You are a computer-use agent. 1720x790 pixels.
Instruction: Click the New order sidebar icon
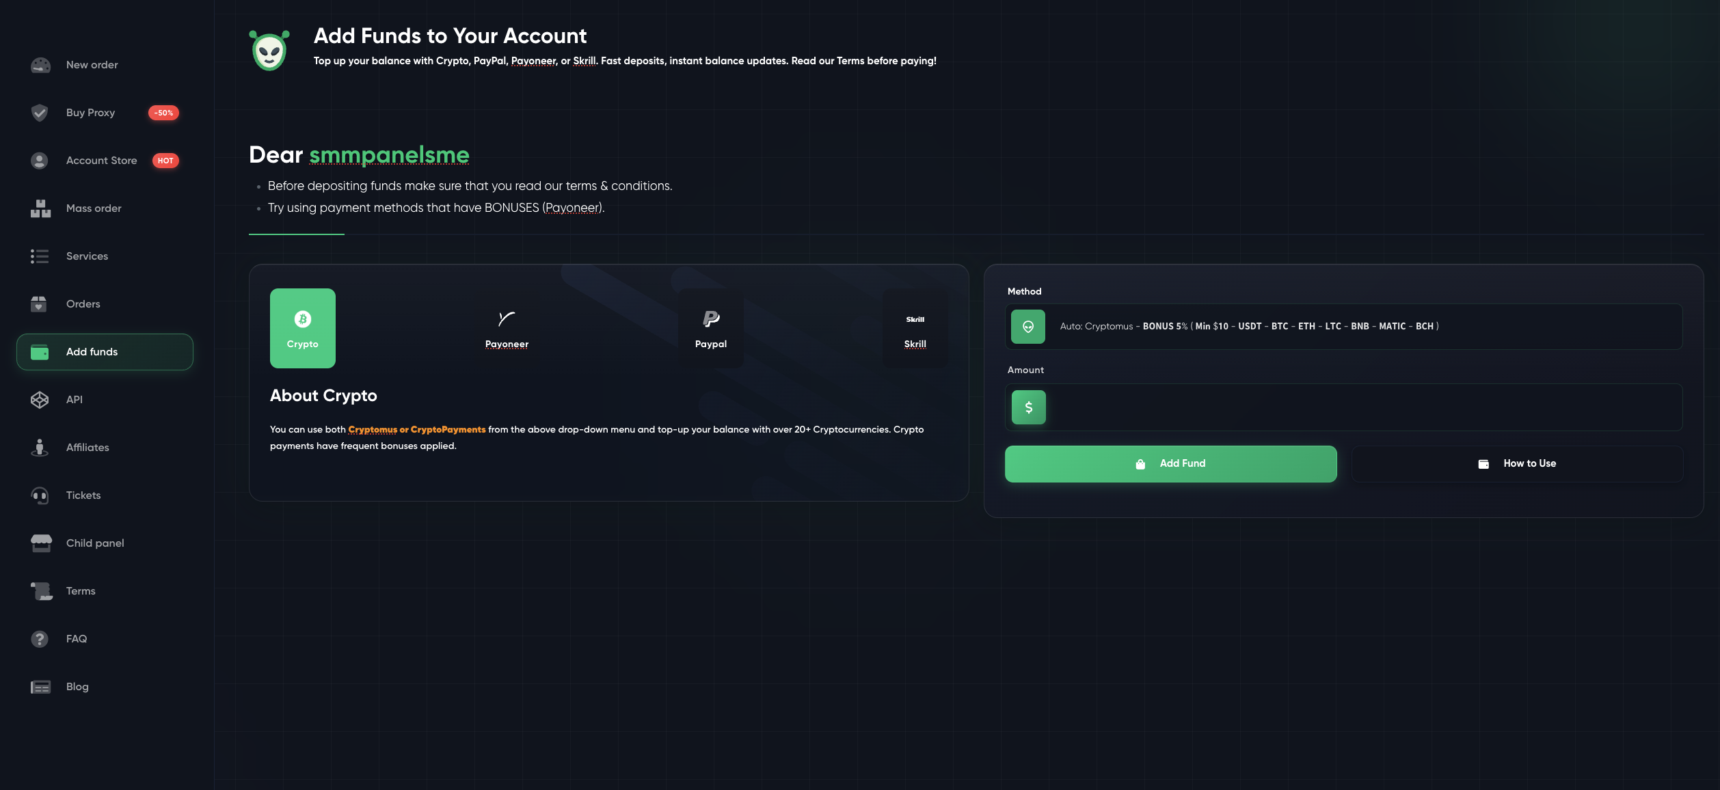(x=40, y=65)
